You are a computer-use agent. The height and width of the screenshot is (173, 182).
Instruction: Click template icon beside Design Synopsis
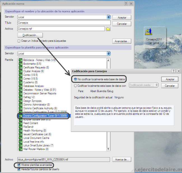(20, 101)
